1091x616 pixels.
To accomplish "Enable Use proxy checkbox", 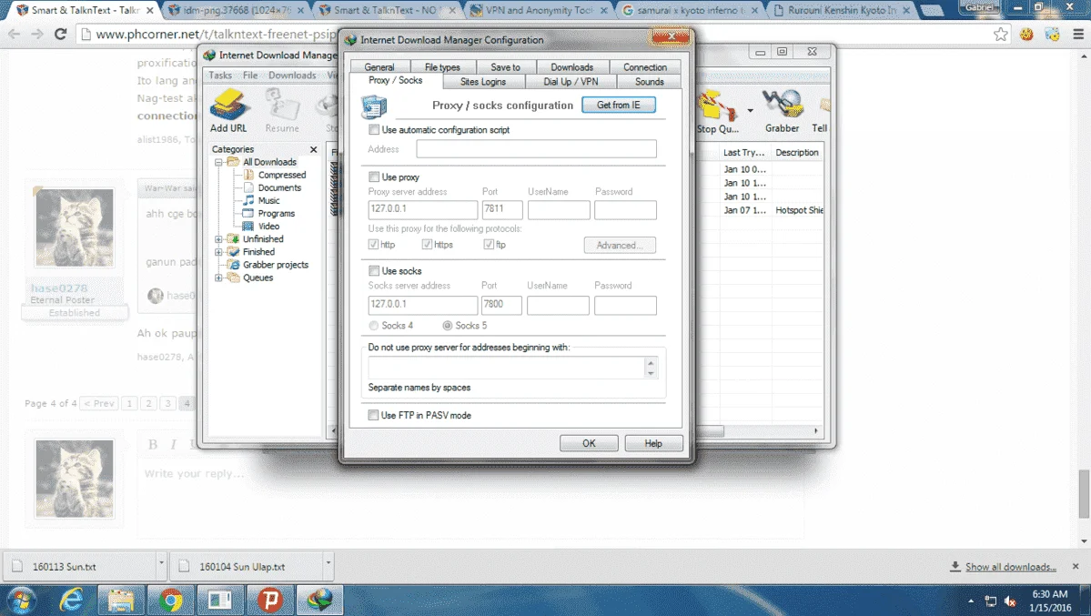I will (374, 177).
